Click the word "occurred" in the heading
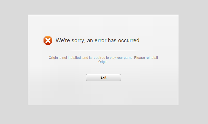Screen dimensions: 208x124 tap(129, 40)
